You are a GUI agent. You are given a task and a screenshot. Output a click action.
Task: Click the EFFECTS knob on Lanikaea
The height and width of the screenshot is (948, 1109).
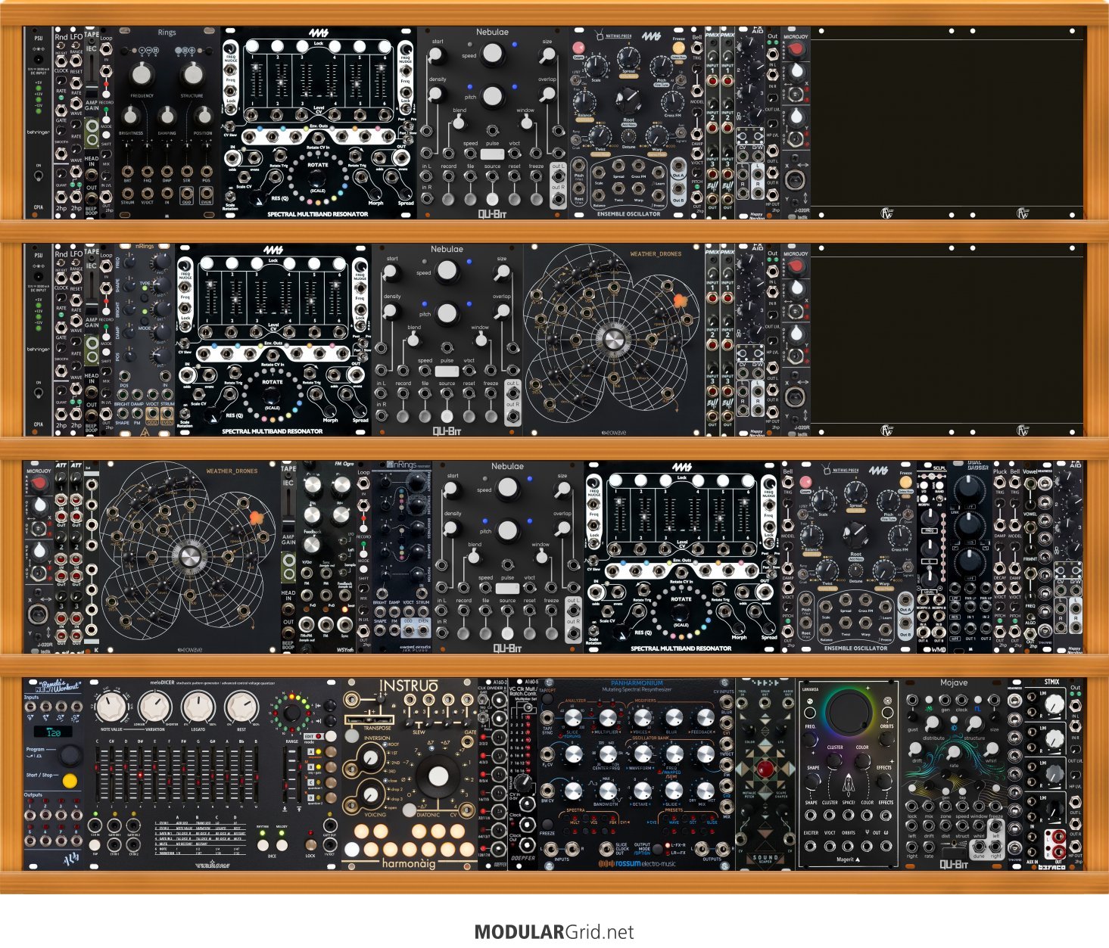tap(885, 782)
